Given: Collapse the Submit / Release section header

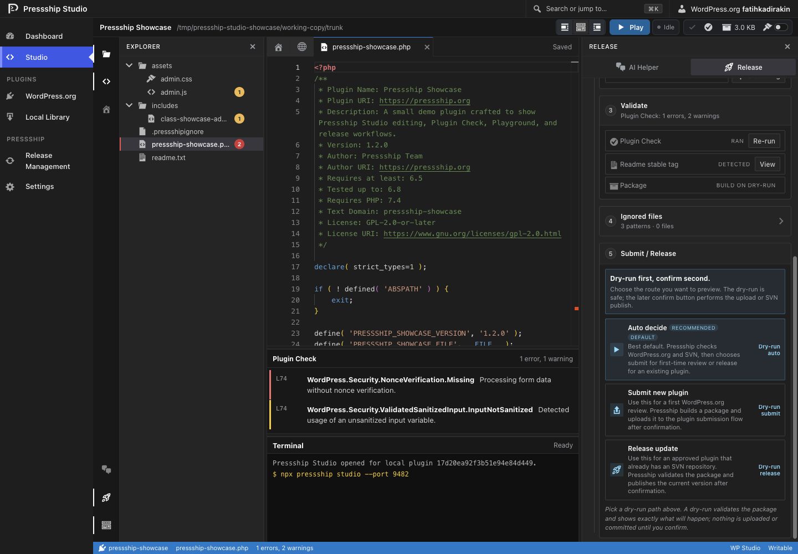Looking at the screenshot, I should coord(695,254).
